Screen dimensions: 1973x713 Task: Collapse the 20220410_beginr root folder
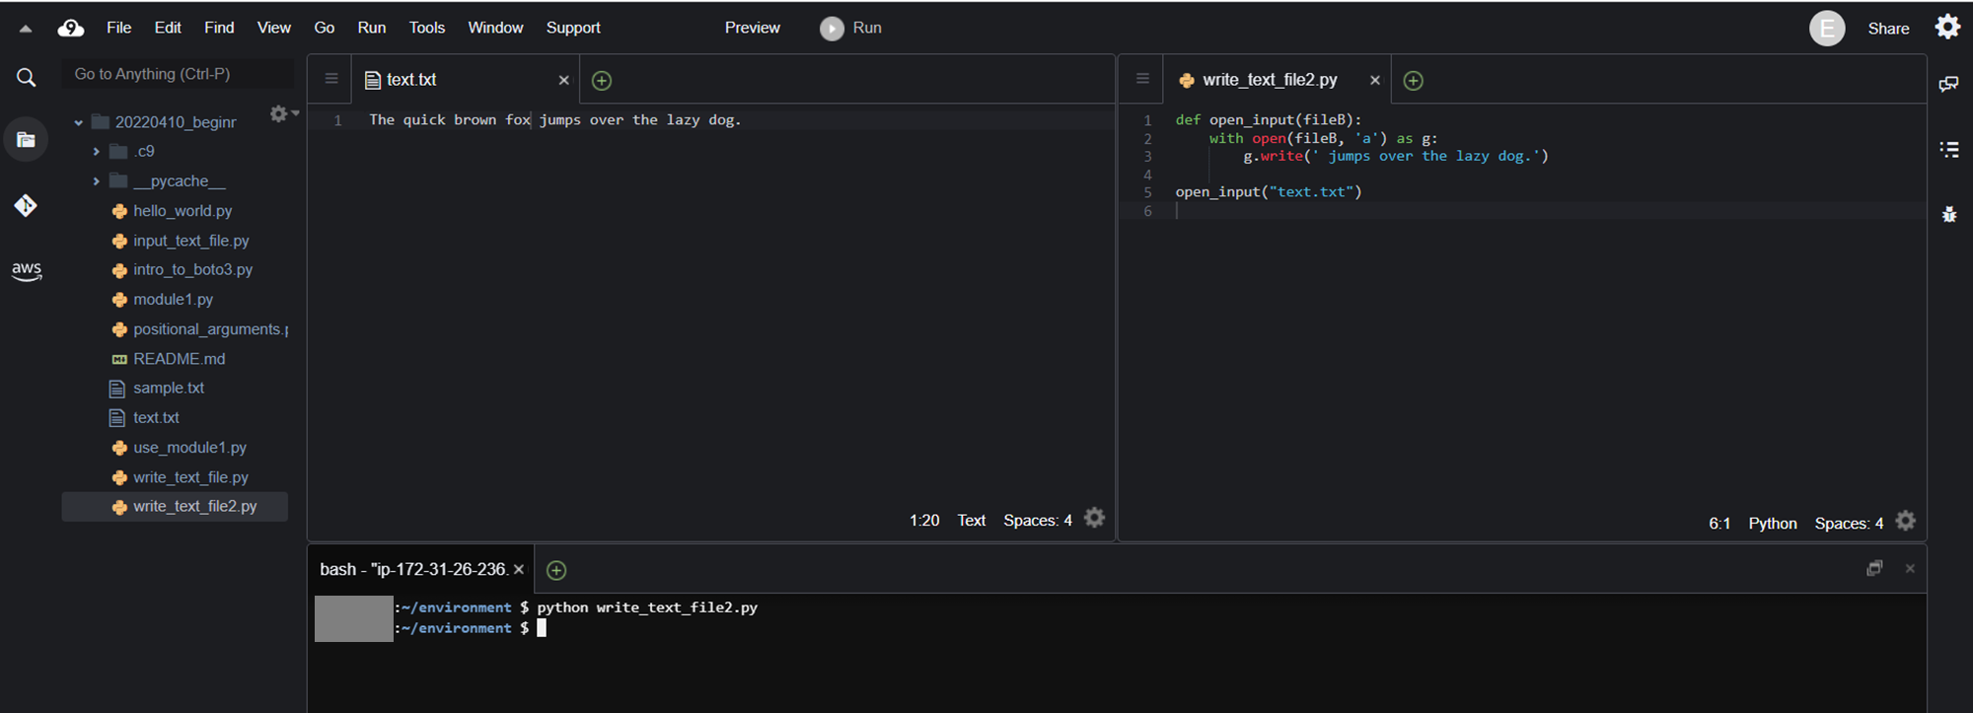click(78, 123)
